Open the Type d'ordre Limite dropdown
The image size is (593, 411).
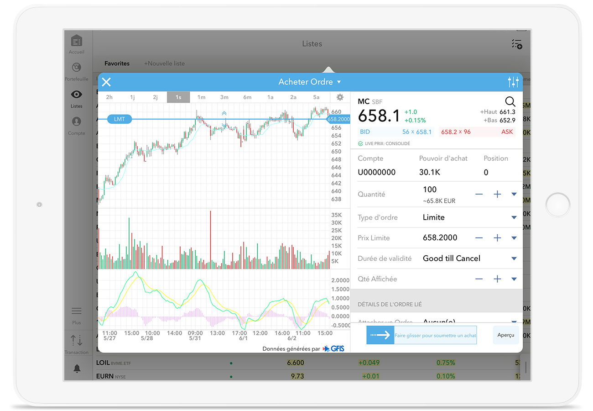pyautogui.click(x=514, y=218)
